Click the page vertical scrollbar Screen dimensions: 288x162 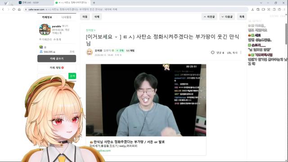[286, 34]
